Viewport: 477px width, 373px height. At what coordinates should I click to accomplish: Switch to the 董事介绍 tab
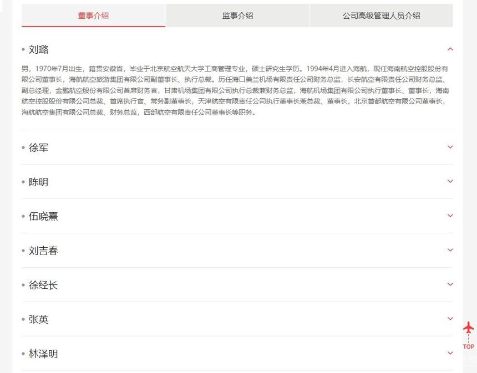[93, 16]
